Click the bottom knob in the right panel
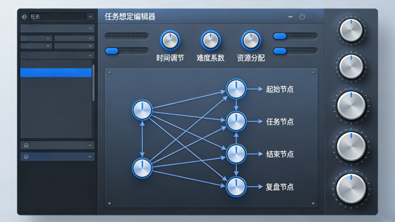 tap(351, 188)
